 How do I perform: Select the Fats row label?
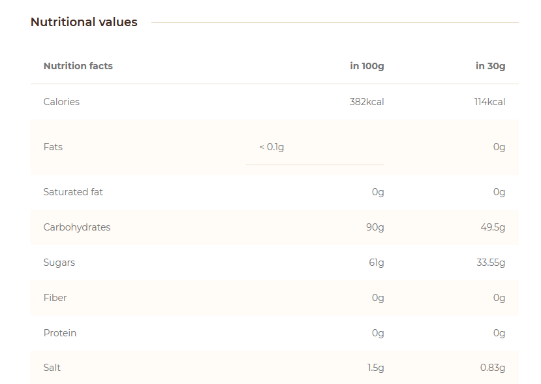point(53,147)
